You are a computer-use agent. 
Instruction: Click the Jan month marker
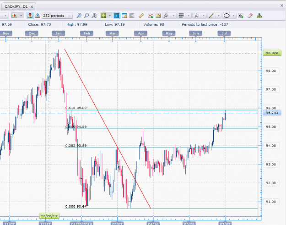[x=59, y=33]
